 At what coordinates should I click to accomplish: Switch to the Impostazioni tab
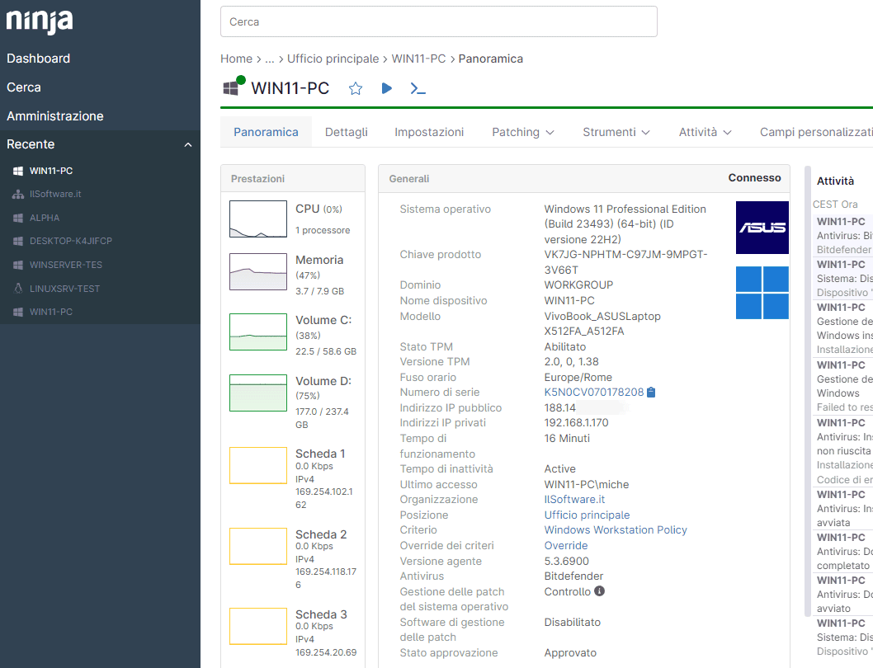(x=429, y=132)
